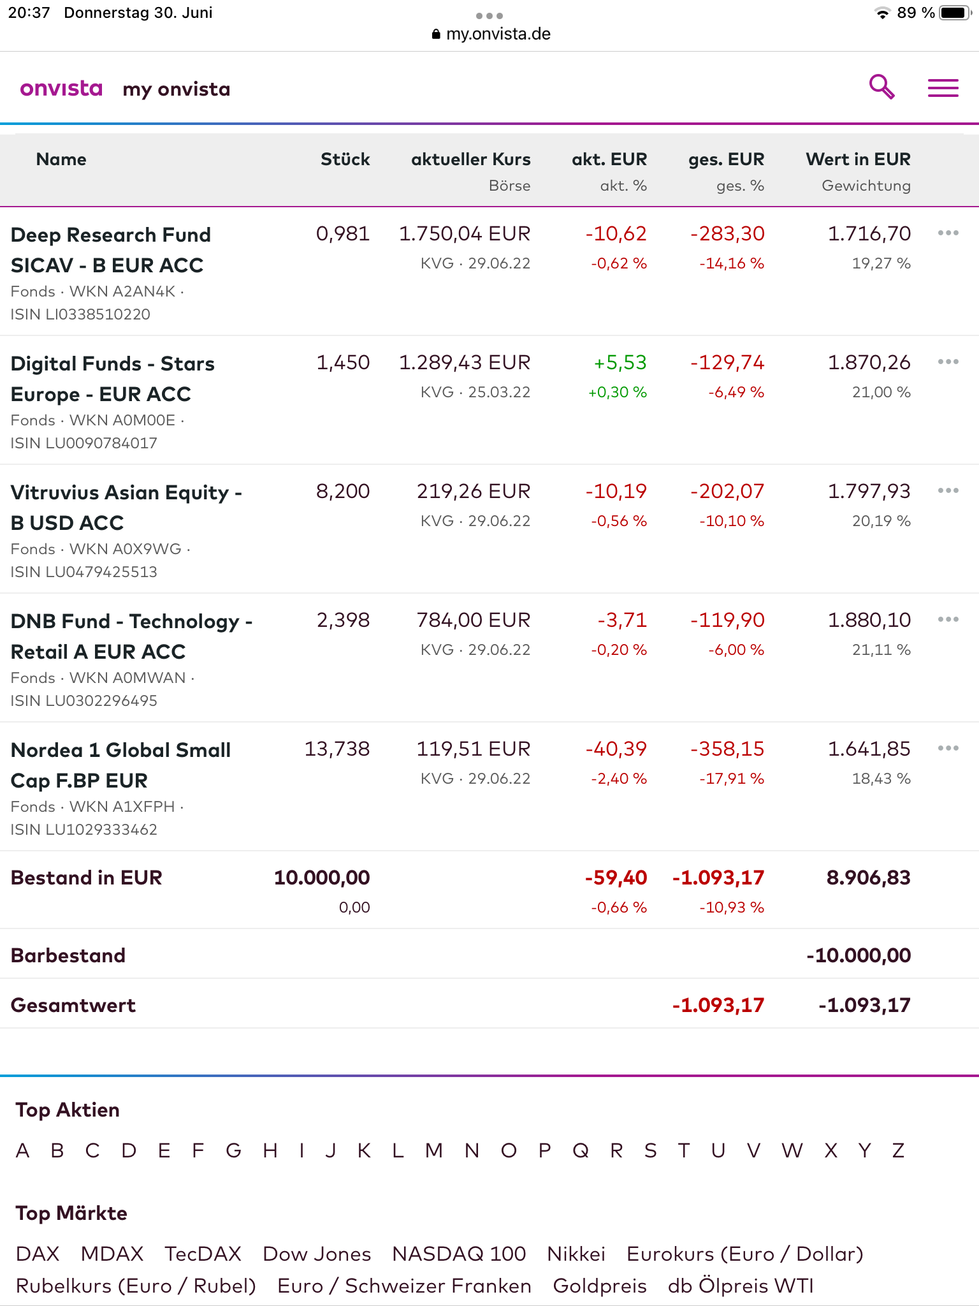Select letter A under Top Aktien
Screen dimensions: 979x1306
pos(23,1150)
